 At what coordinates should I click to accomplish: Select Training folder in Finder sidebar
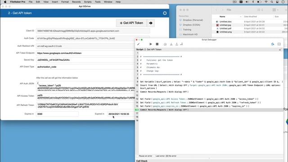click(187, 30)
